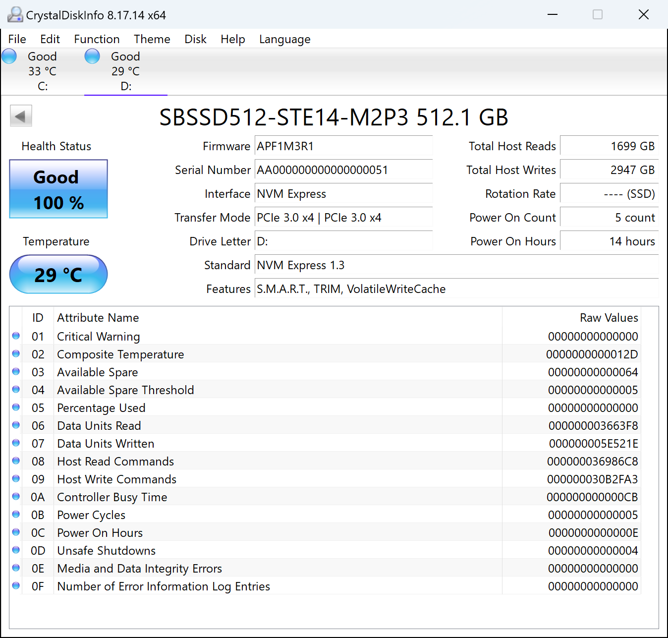Click the Serial Number value field
The width and height of the screenshot is (668, 638).
[343, 170]
